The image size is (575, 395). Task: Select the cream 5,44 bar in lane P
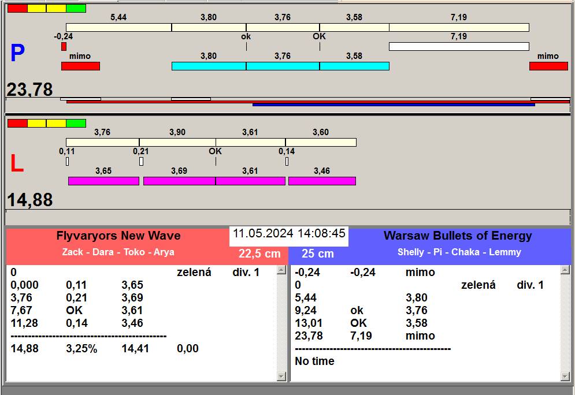pos(119,28)
